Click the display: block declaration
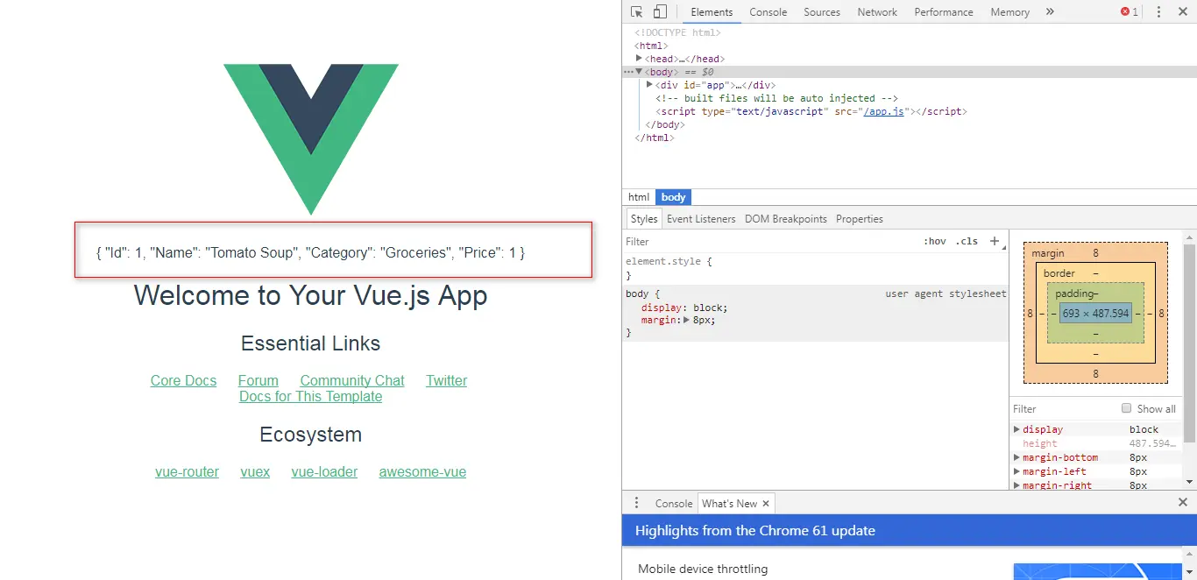This screenshot has height=580, width=1197. click(x=684, y=308)
